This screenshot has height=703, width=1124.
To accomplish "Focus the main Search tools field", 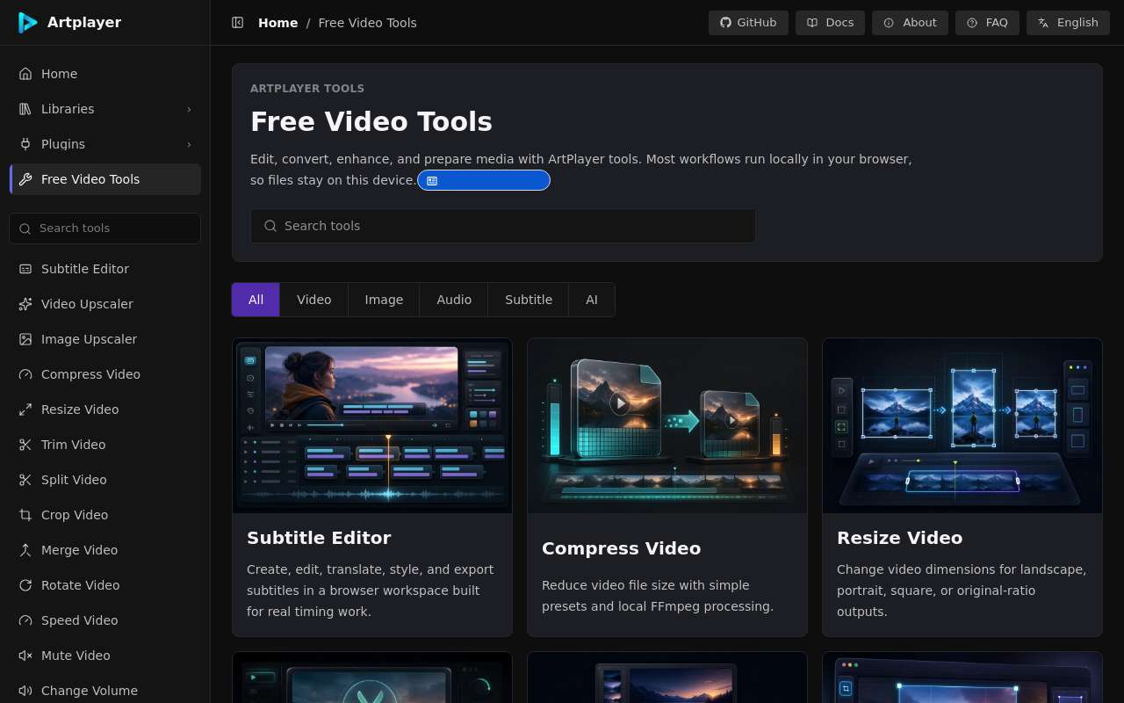I will [503, 226].
